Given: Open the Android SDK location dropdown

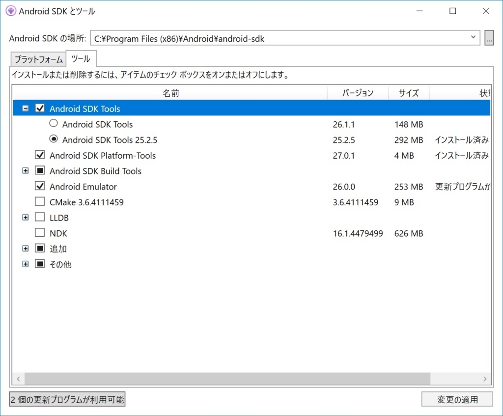Looking at the screenshot, I should point(473,37).
